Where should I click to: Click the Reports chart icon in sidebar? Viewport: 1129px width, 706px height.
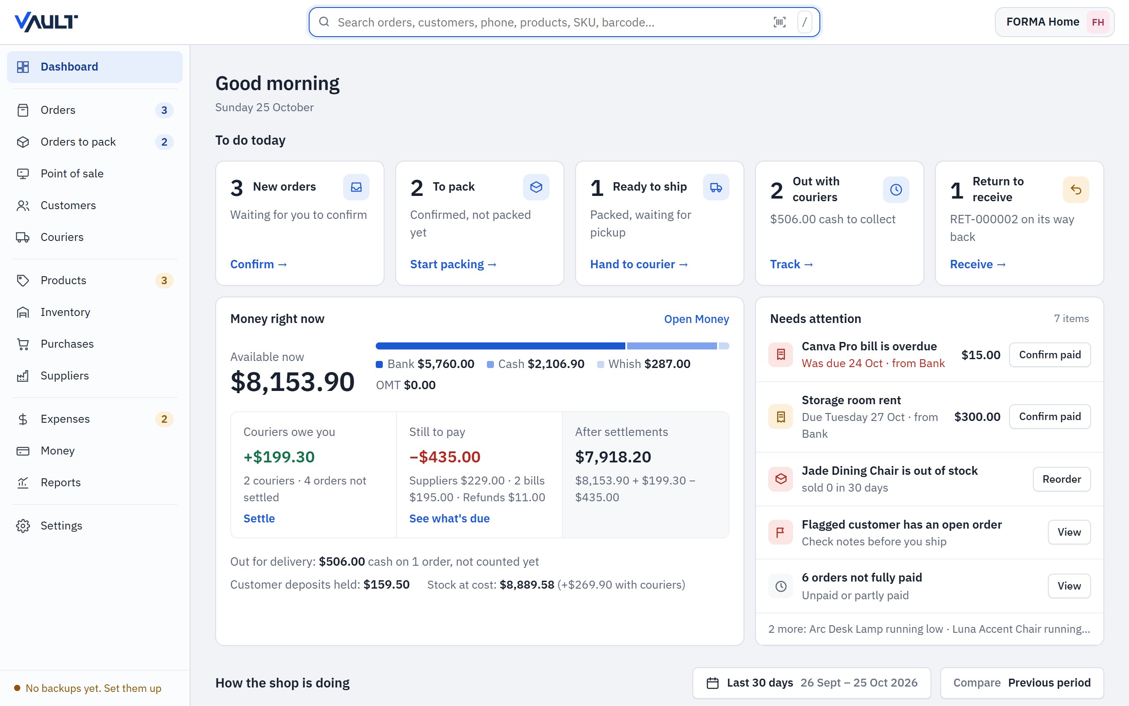23,482
